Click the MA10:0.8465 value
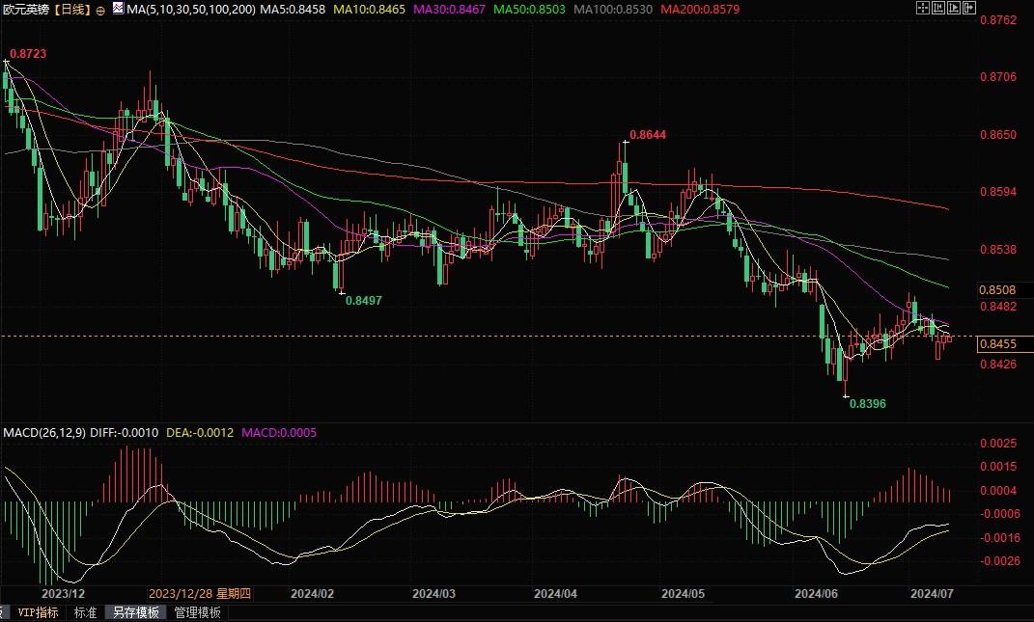This screenshot has width=1034, height=622. (x=369, y=10)
